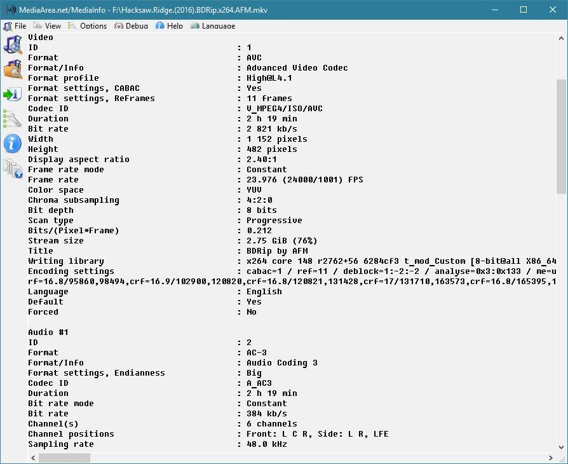The image size is (568, 464).
Task: Open the View menu
Action: [53, 25]
